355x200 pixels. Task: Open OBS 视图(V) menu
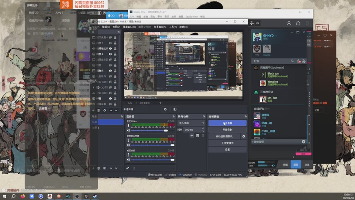tap(116, 27)
